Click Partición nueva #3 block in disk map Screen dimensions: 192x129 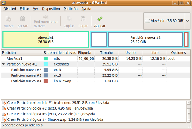[145, 40]
